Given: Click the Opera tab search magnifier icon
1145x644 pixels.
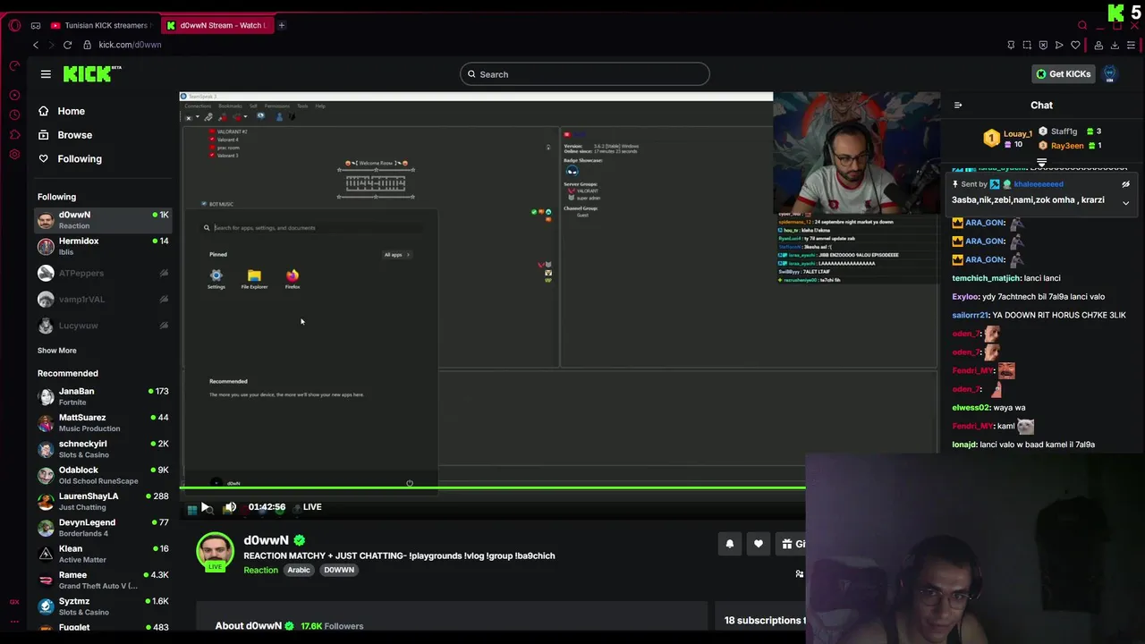Looking at the screenshot, I should pos(1082,25).
